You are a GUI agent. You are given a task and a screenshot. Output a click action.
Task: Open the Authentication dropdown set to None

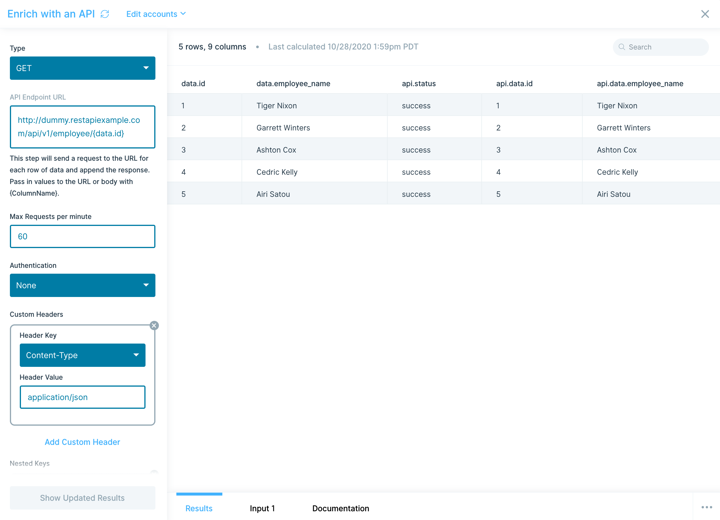click(83, 285)
